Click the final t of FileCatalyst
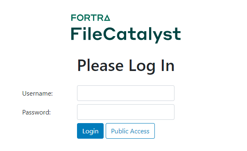The width and height of the screenshot is (247, 151). 177,34
